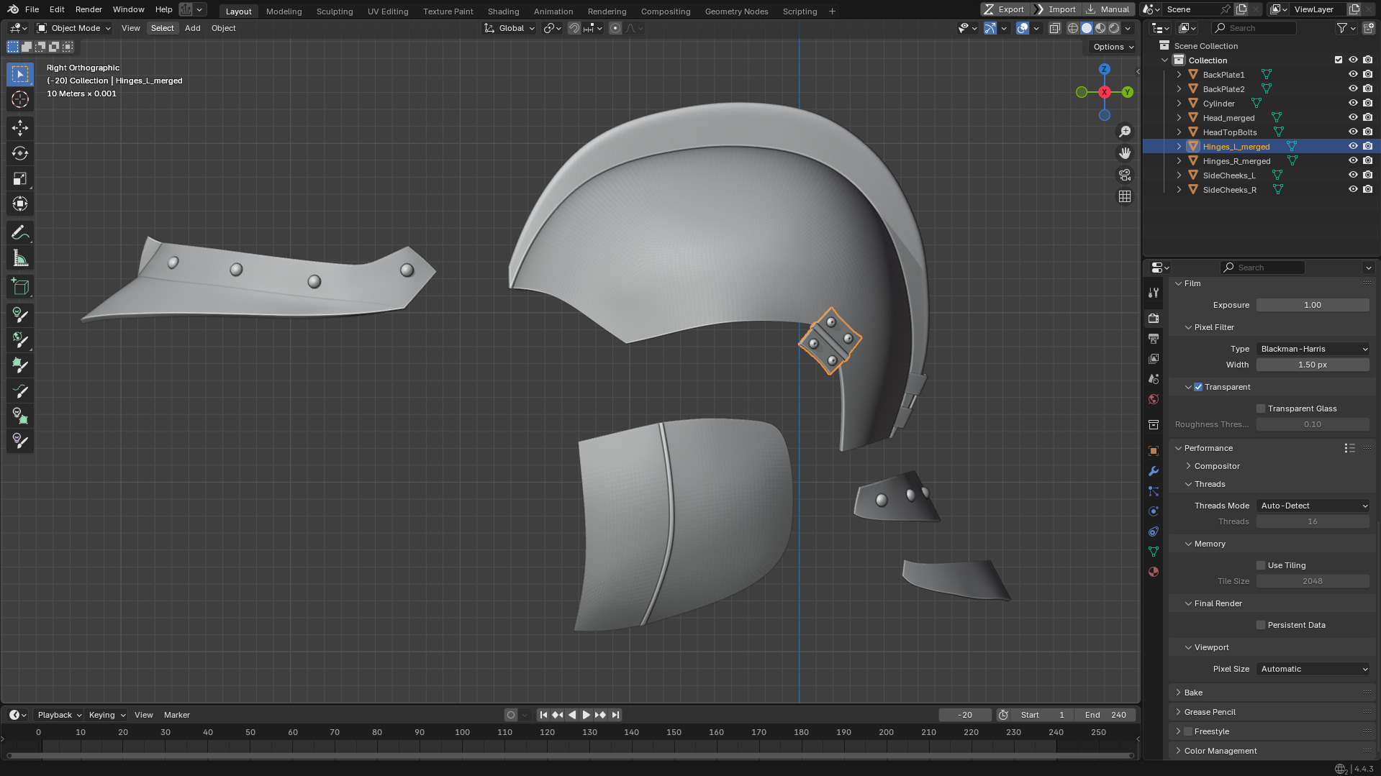
Task: Hide Cylinder in viewport
Action: (x=1353, y=104)
